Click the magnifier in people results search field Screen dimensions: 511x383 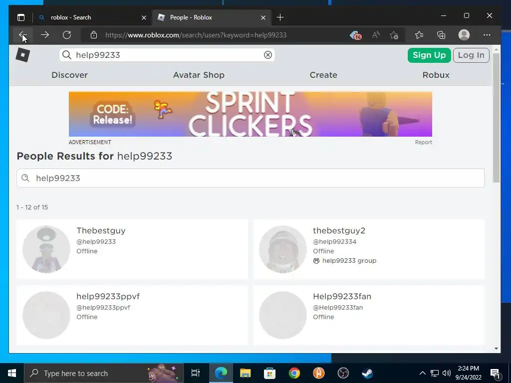click(x=25, y=178)
